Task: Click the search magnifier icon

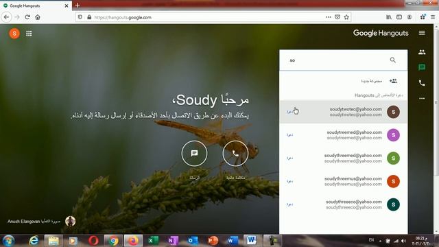Action: [x=393, y=60]
